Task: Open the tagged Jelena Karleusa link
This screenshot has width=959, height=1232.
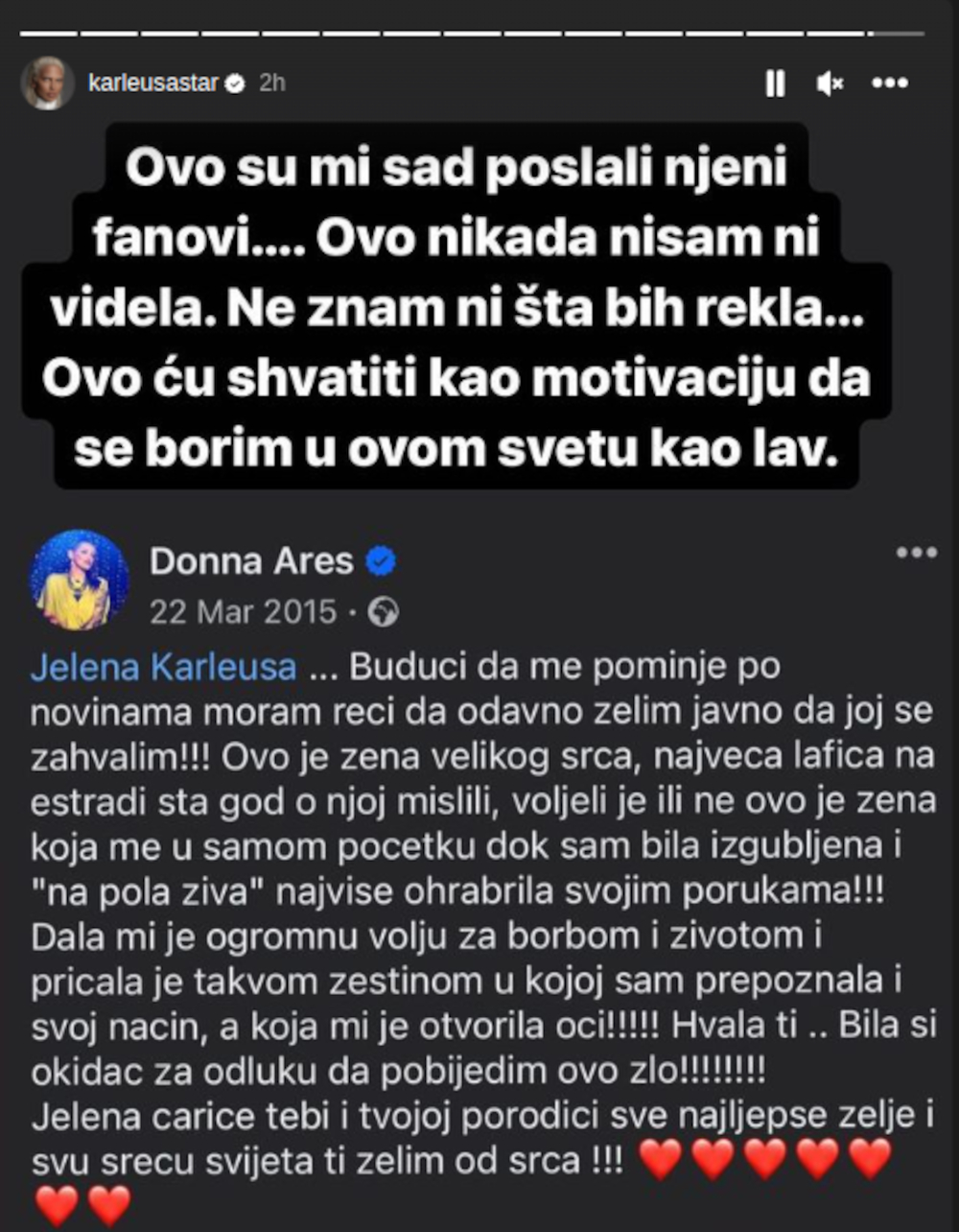Action: tap(163, 668)
